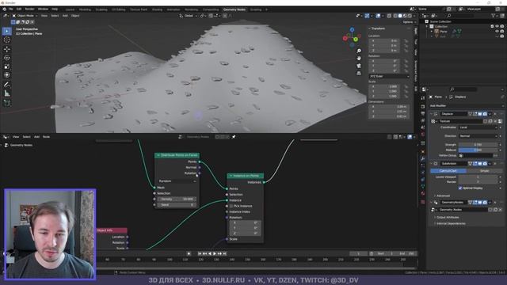Open Object Mode dropdown
Viewport: 507px width, 285px height.
[25, 16]
